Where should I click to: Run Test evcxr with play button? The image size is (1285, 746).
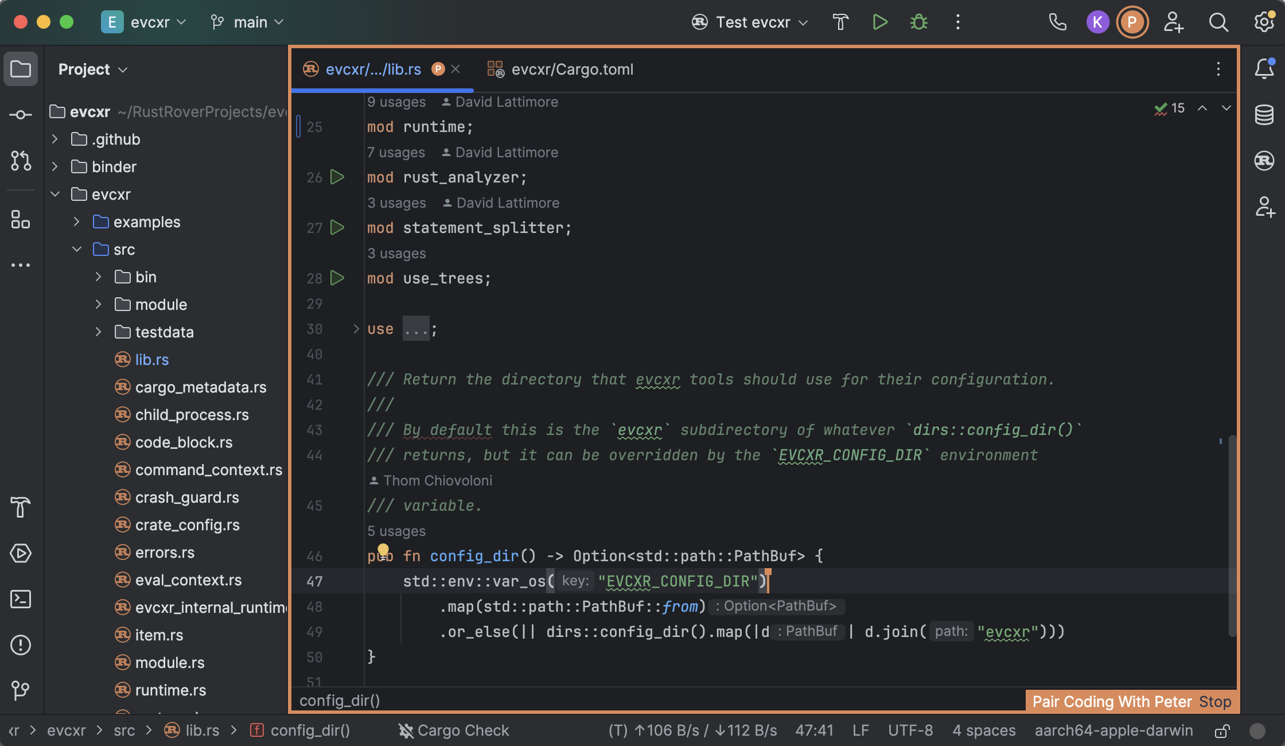tap(879, 22)
